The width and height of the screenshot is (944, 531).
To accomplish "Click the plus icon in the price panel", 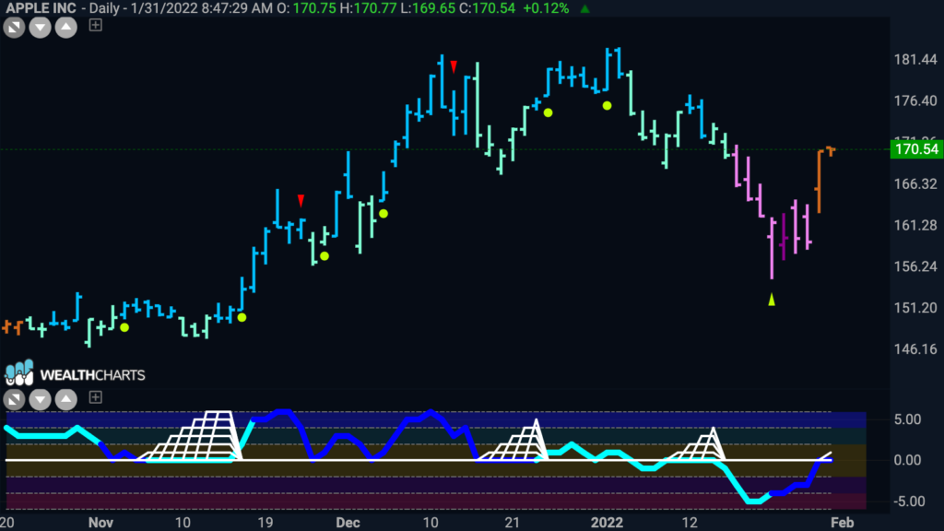I will pos(95,25).
